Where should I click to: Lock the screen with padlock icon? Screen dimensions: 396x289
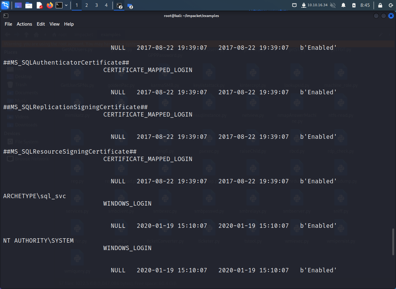click(x=380, y=5)
